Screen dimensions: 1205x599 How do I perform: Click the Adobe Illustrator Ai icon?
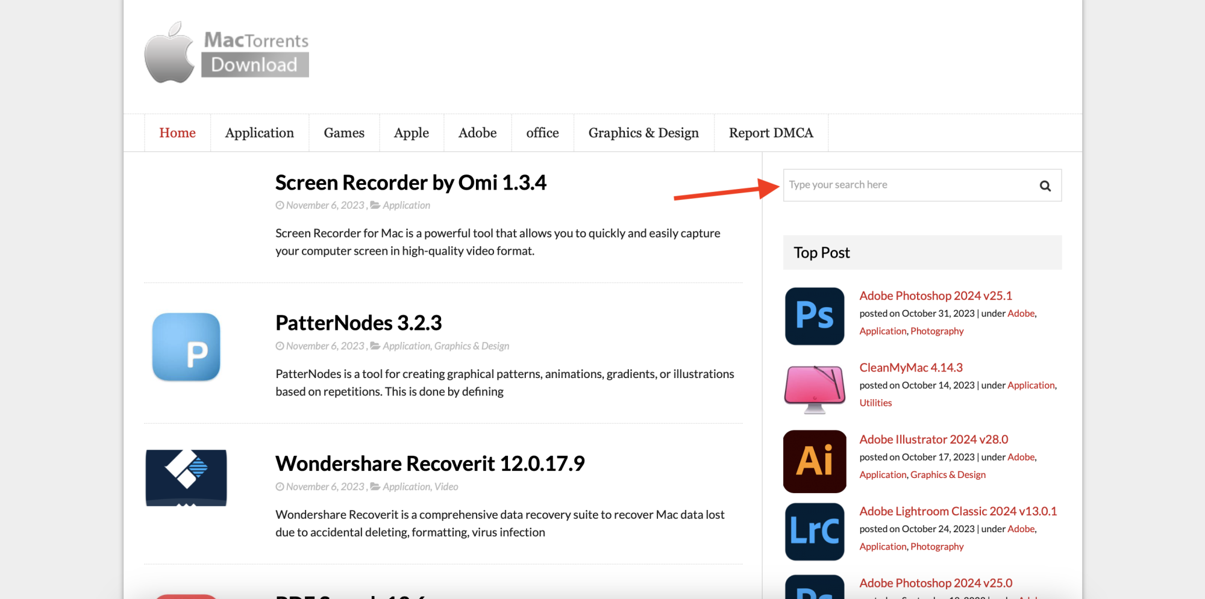(814, 461)
